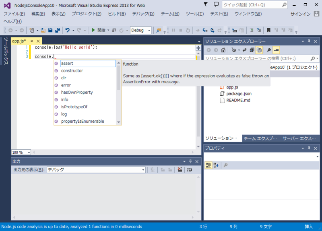Click the New Project toolbar icon
This screenshot has height=231, width=322.
(x=32, y=30)
